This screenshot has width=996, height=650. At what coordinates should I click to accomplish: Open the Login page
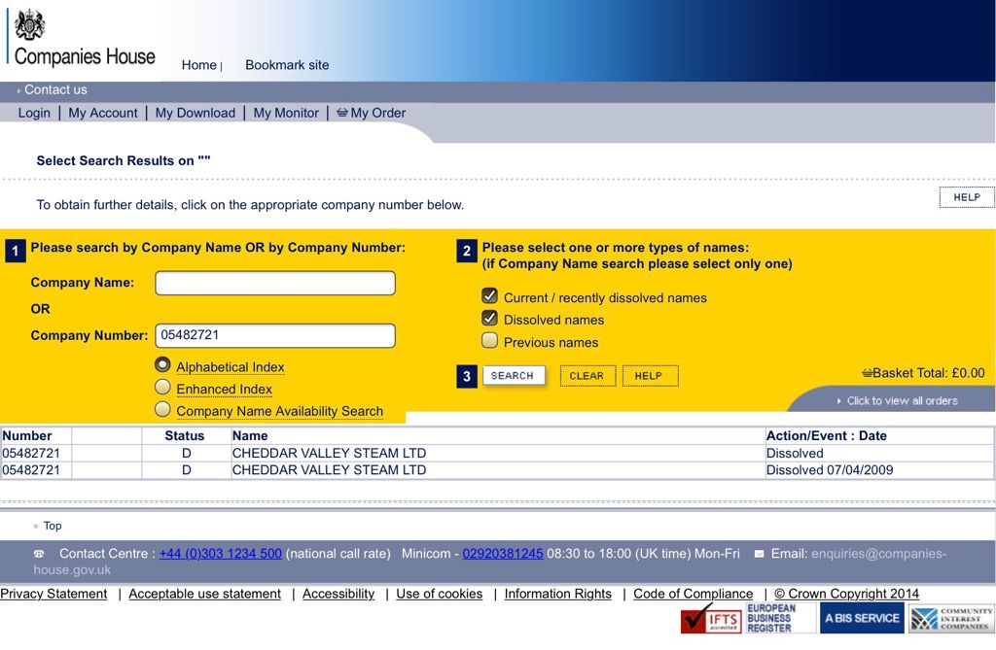(34, 113)
